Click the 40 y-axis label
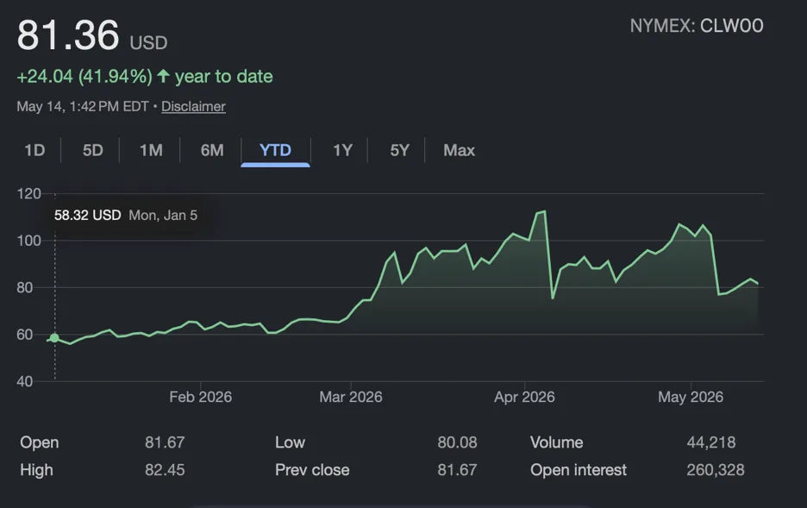The width and height of the screenshot is (807, 508). (x=25, y=381)
